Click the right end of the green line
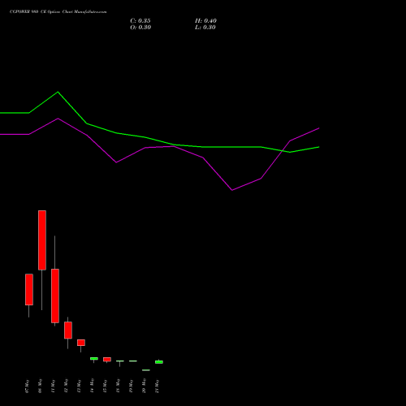This screenshot has height=406, width=406. coord(319,147)
